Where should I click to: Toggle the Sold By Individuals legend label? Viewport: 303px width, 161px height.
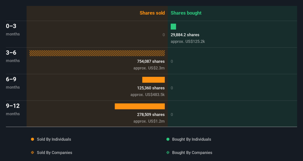tap(54, 139)
